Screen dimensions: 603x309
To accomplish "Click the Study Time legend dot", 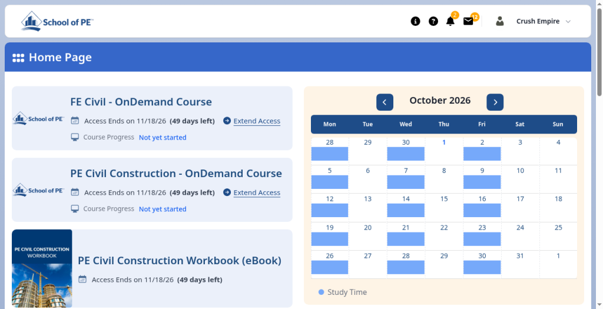I will coord(322,292).
